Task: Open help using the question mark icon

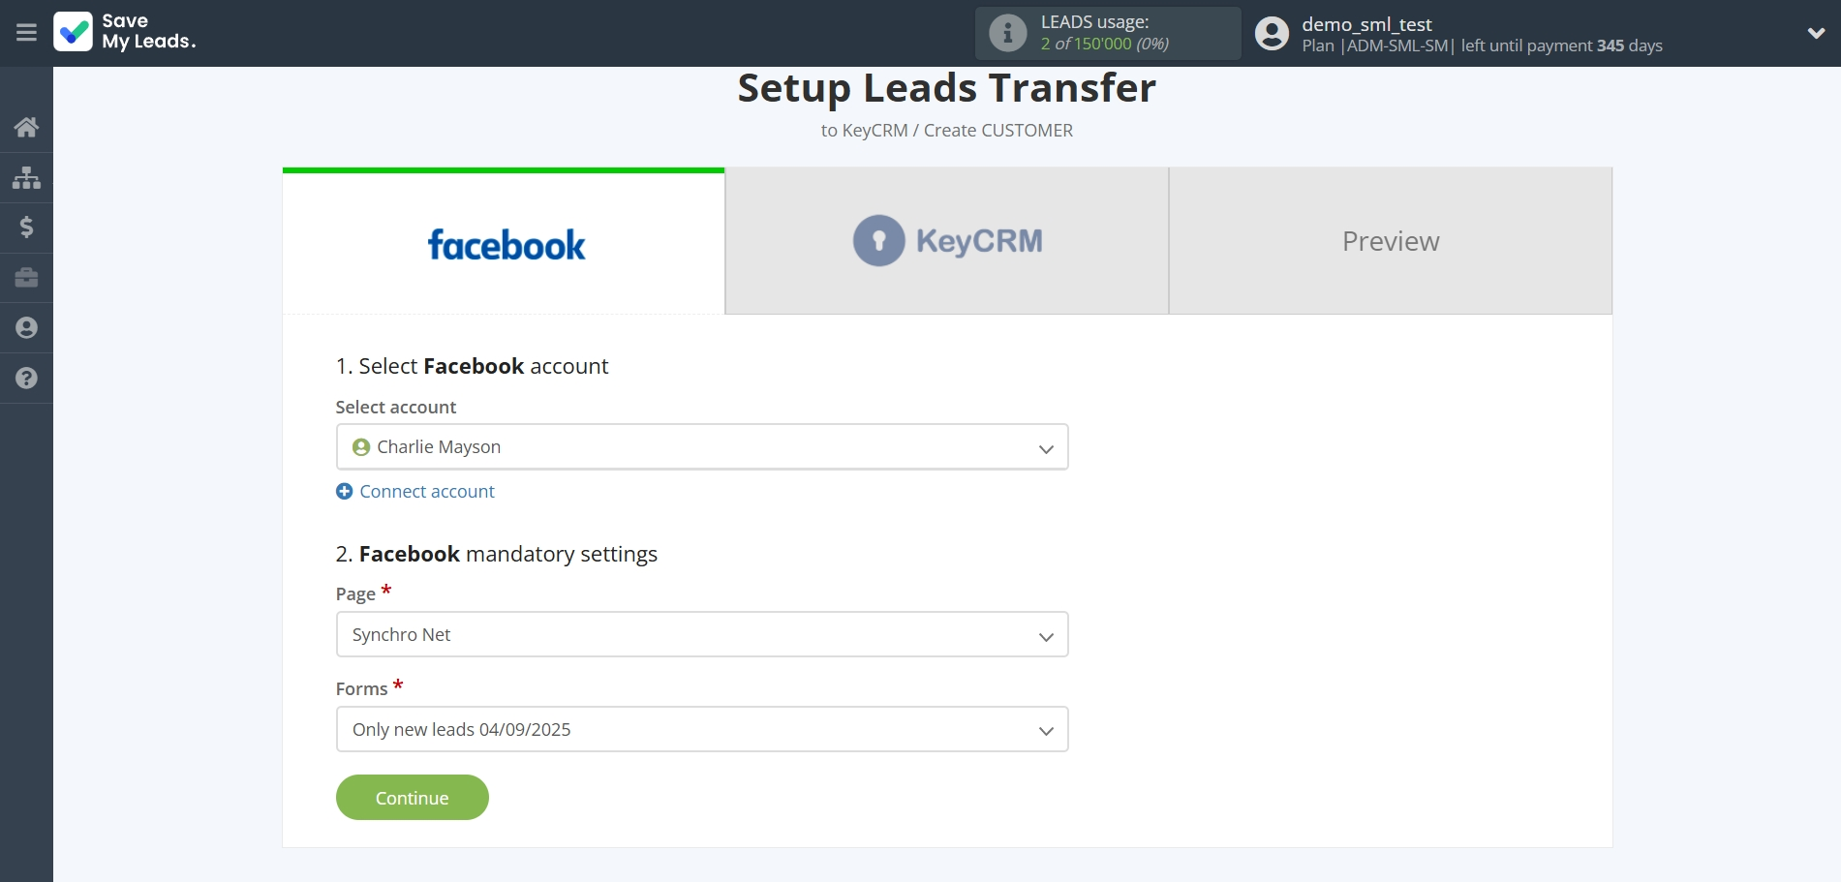Action: click(x=26, y=379)
